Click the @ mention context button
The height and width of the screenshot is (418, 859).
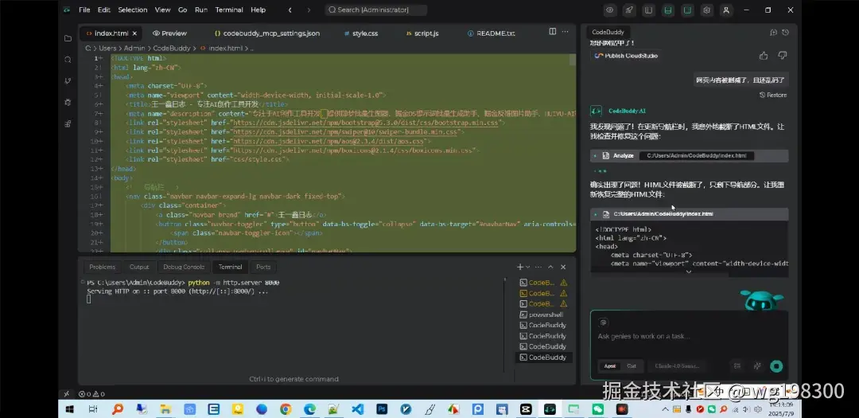pos(603,322)
